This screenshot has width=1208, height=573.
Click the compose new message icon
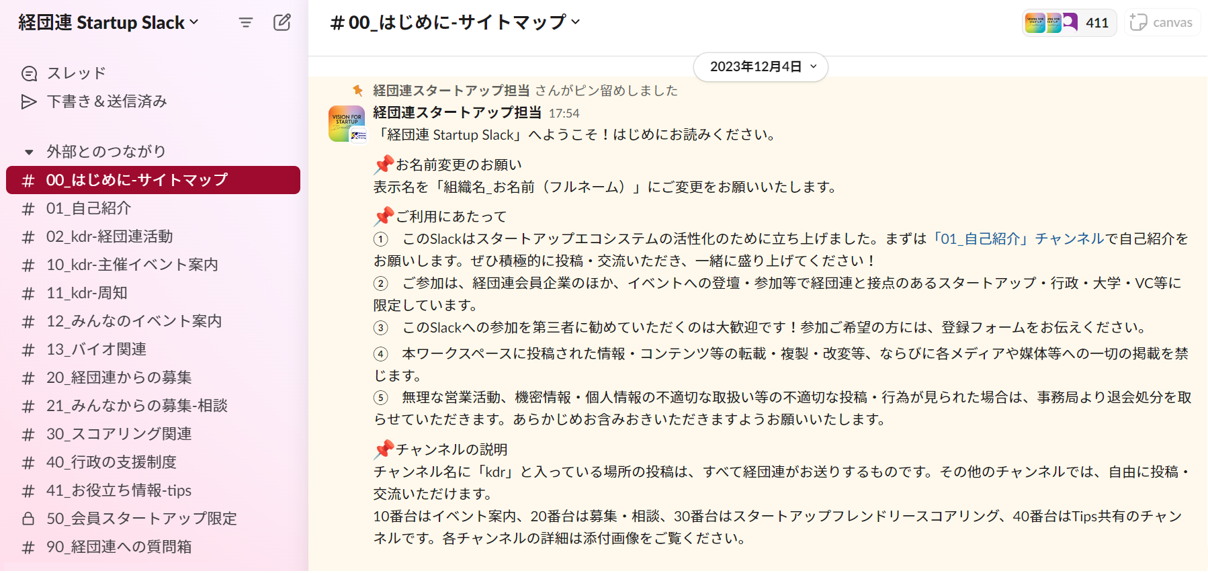click(282, 22)
